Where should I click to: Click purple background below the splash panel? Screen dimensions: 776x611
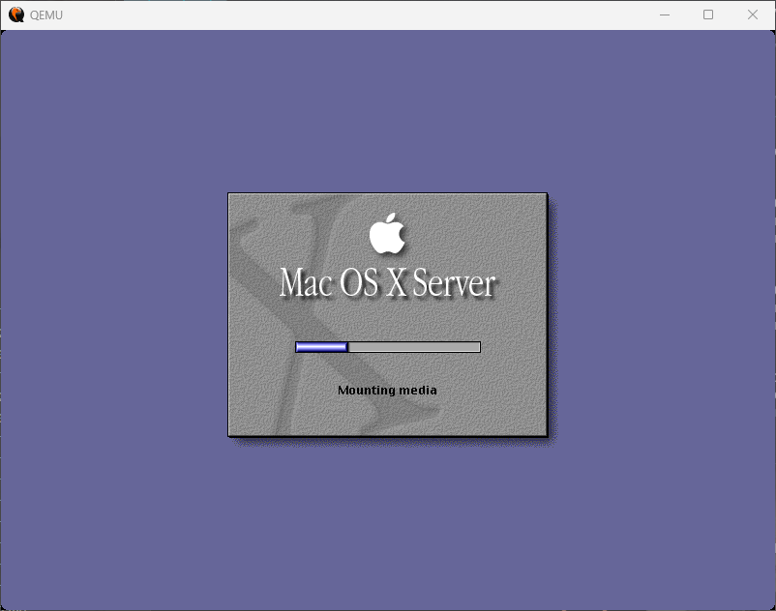coord(387,522)
